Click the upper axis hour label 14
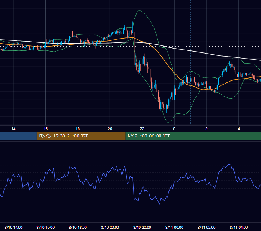Screen dimensions: 261x231 [13, 129]
